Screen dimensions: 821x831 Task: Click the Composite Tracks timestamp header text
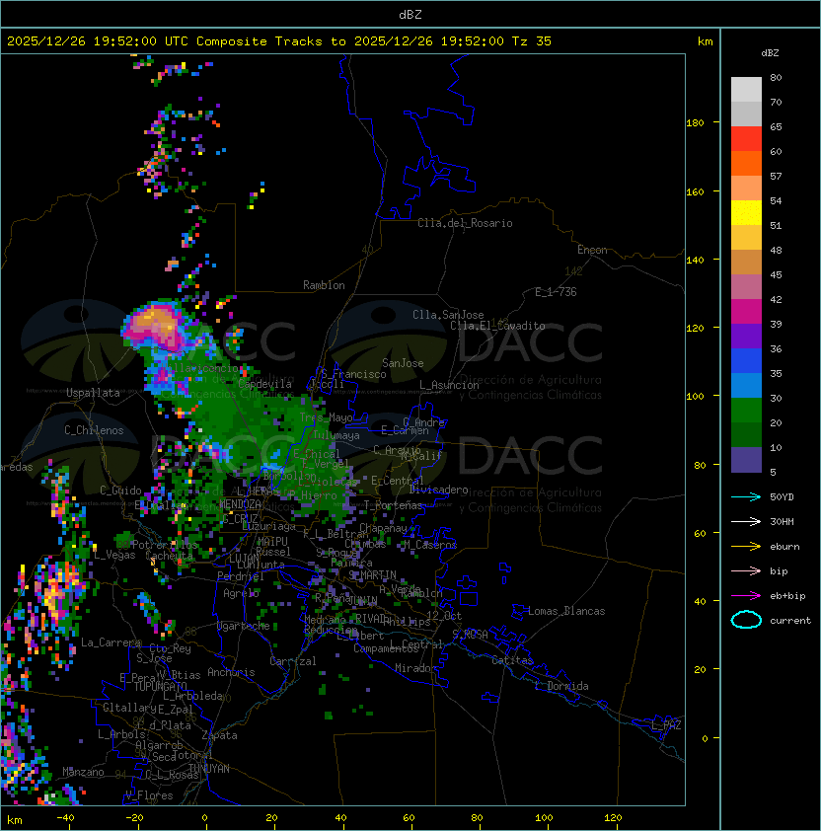coord(279,41)
